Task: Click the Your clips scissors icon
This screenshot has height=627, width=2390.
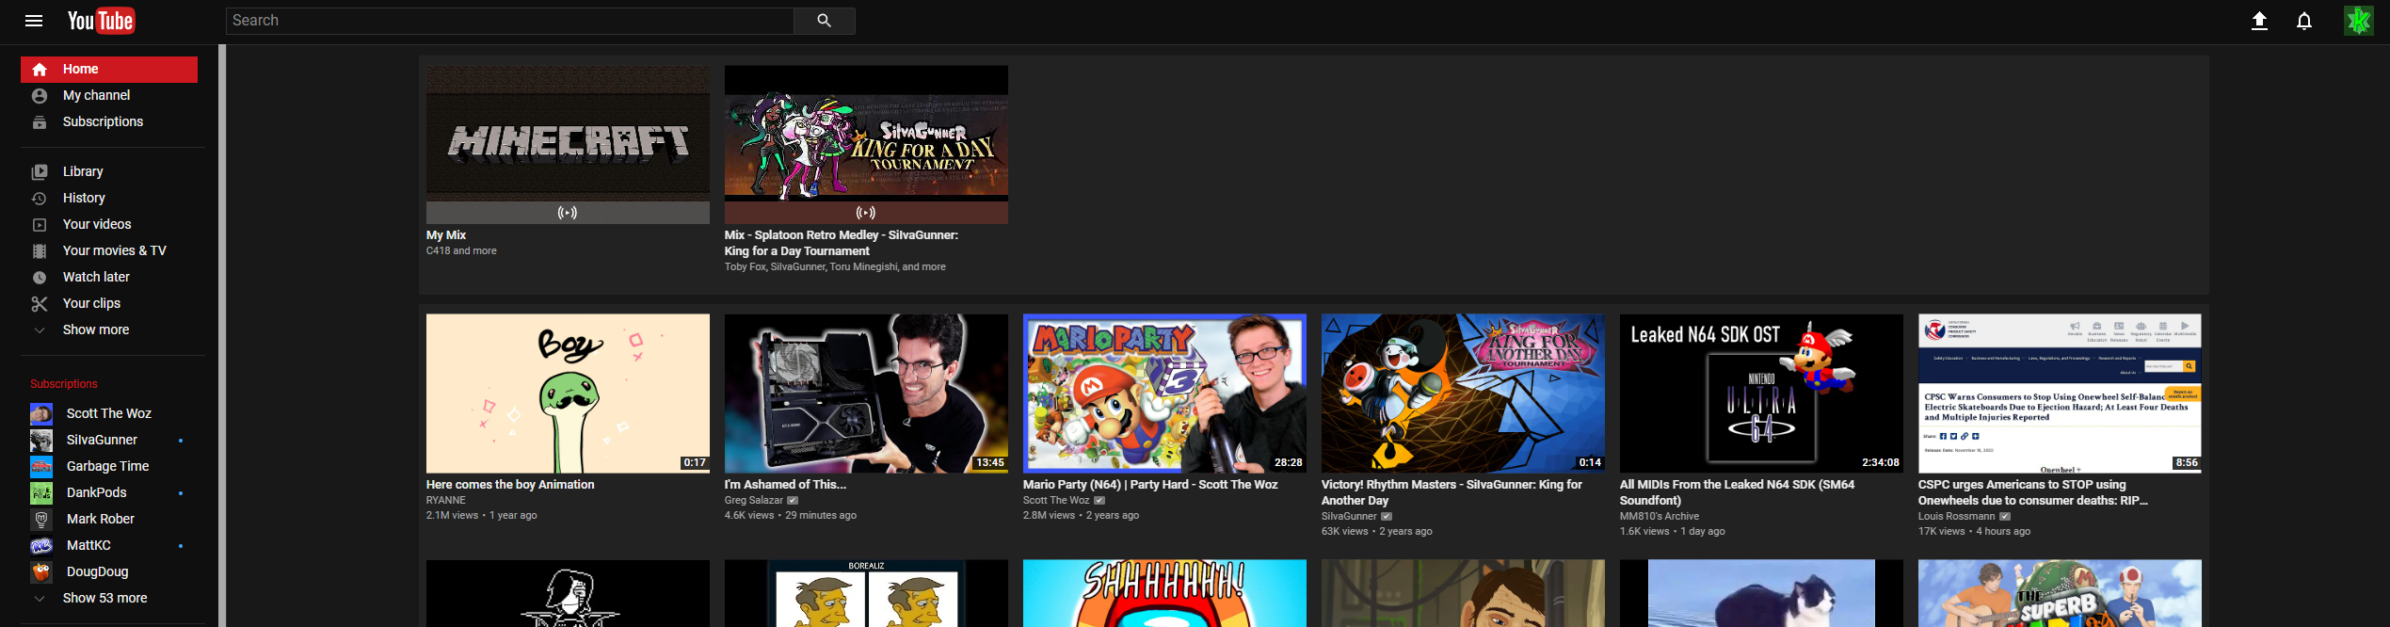Action: [40, 304]
